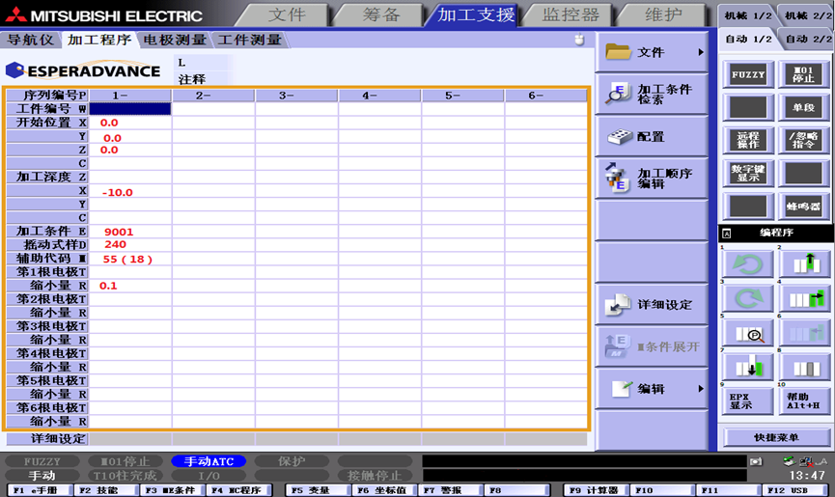The height and width of the screenshot is (497, 835).
Task: Select the 电极测量 sub-tab
Action: (175, 40)
